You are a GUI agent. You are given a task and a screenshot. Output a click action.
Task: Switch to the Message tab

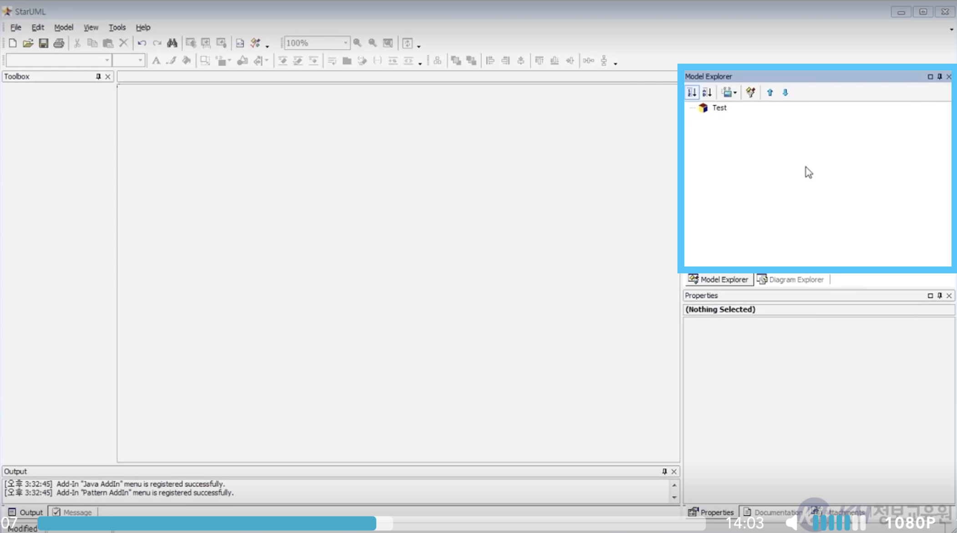coord(72,512)
